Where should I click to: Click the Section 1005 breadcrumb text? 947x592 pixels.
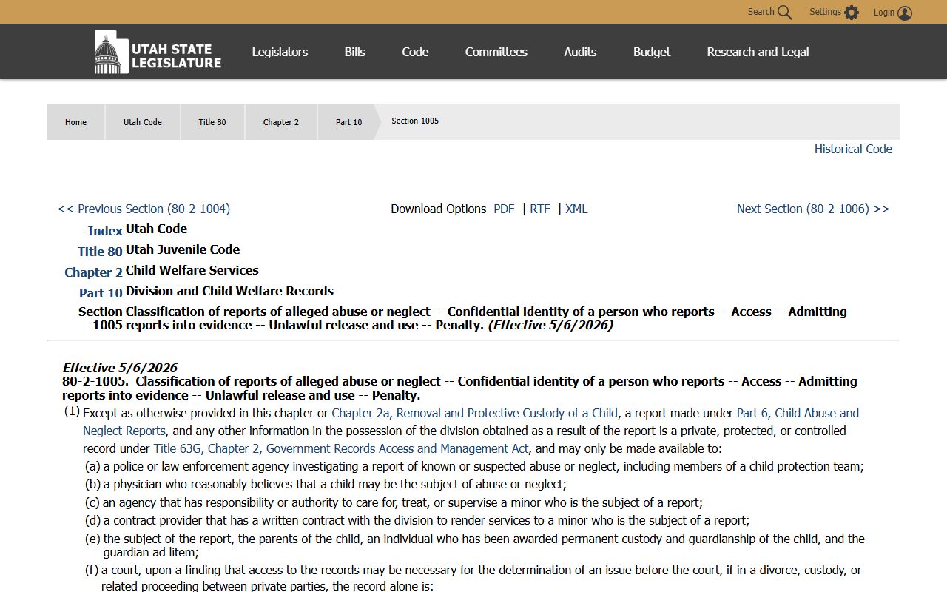[x=415, y=121]
